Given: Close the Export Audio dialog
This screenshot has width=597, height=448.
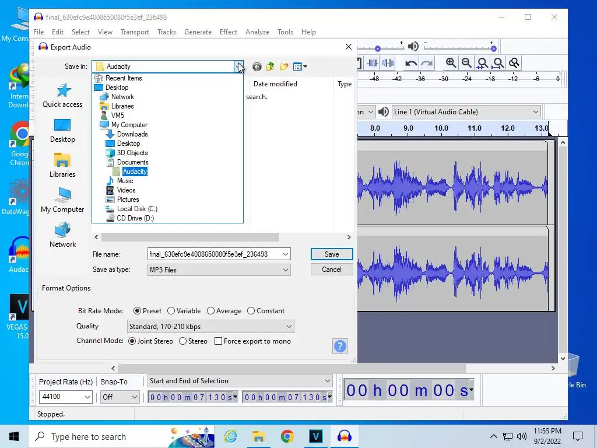Looking at the screenshot, I should coord(349,47).
